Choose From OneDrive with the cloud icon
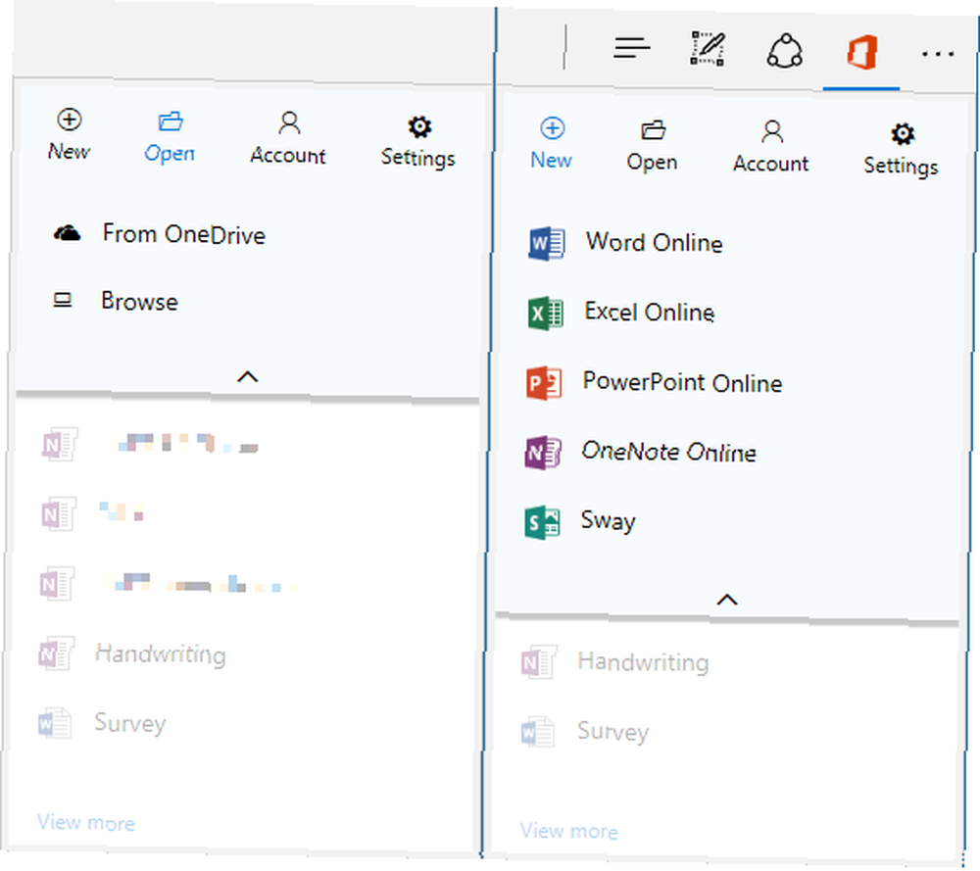Screen dimensions: 980x871 pyautogui.click(x=160, y=234)
